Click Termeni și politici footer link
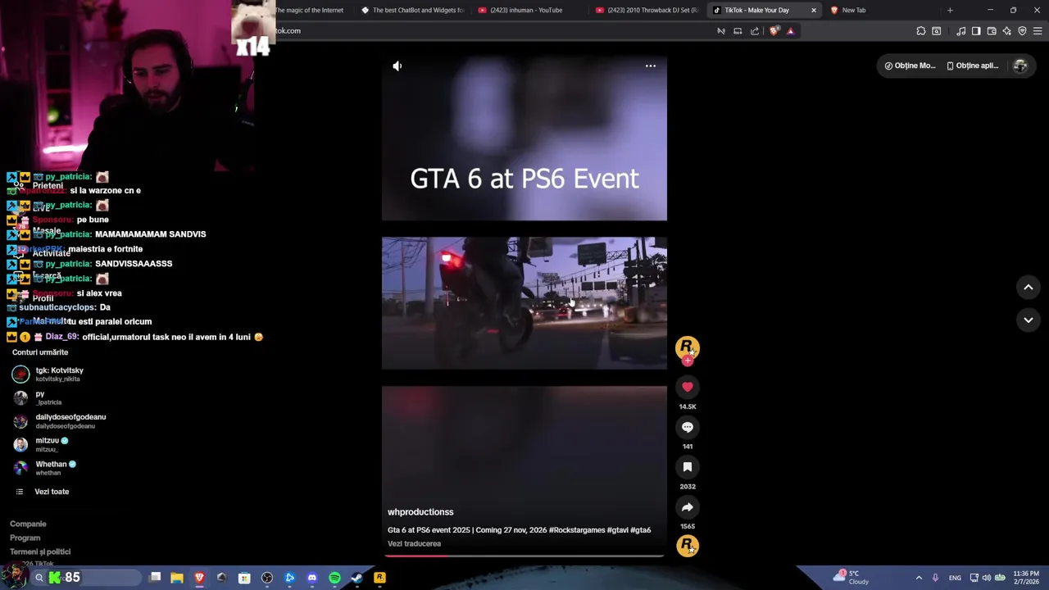Screen dimensions: 1049x590 point(40,552)
